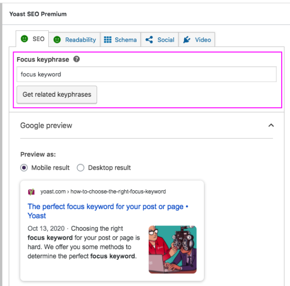The height and width of the screenshot is (286, 290).
Task: Click the Readability green smiley icon
Action: [x=57, y=40]
